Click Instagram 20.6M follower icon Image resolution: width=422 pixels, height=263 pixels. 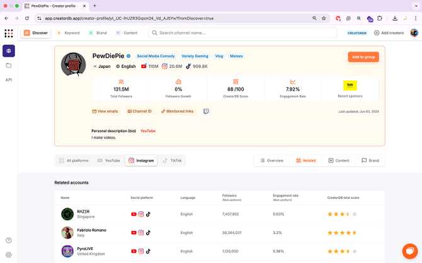164,66
